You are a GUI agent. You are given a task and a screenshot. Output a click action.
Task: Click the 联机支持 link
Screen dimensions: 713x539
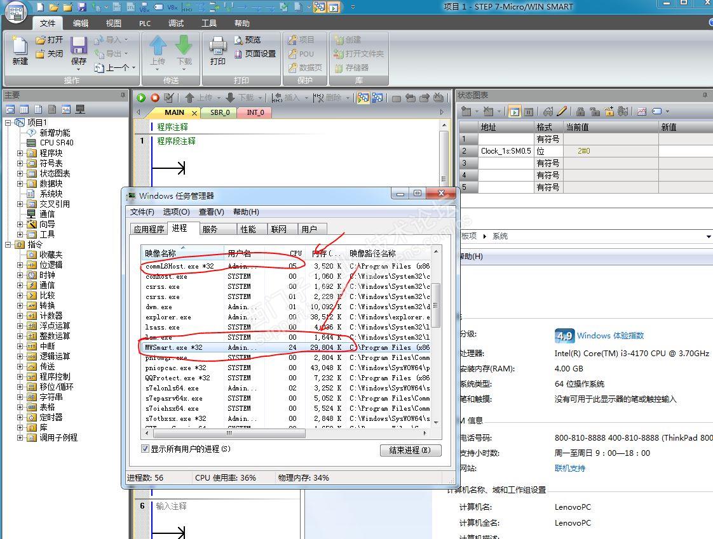pos(570,468)
